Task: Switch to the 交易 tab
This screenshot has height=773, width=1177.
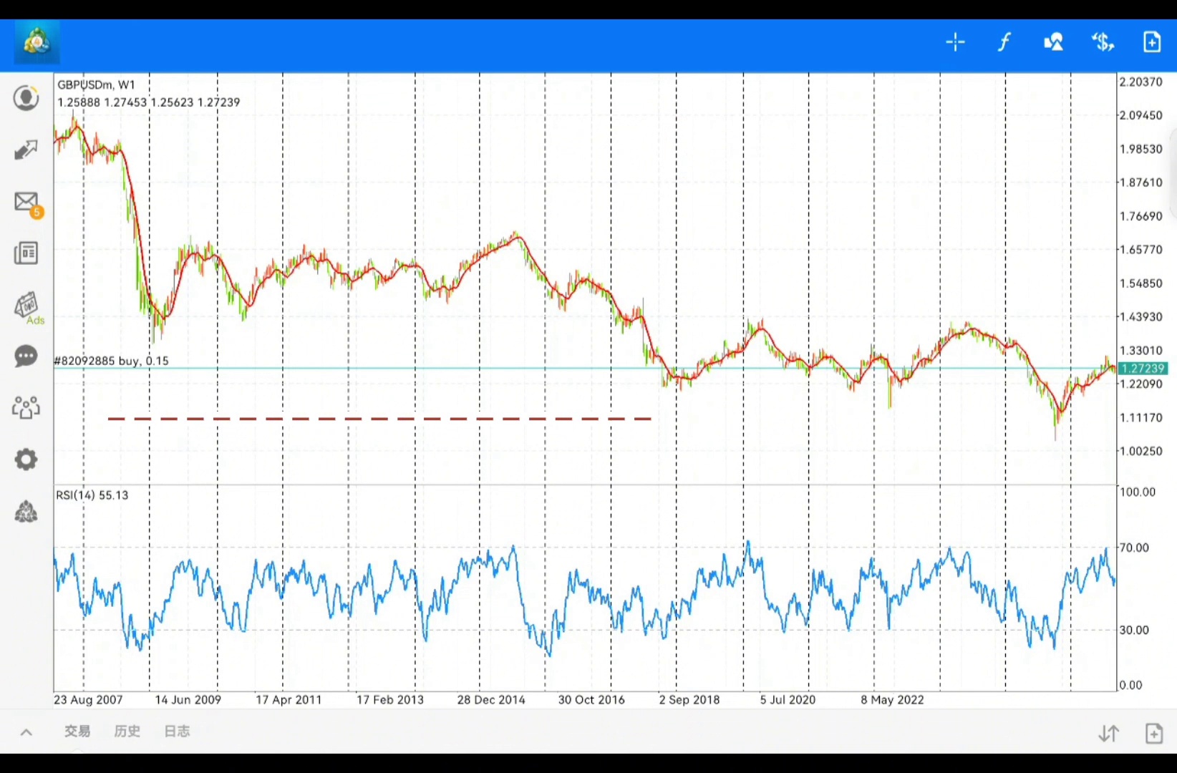Action: click(x=77, y=731)
